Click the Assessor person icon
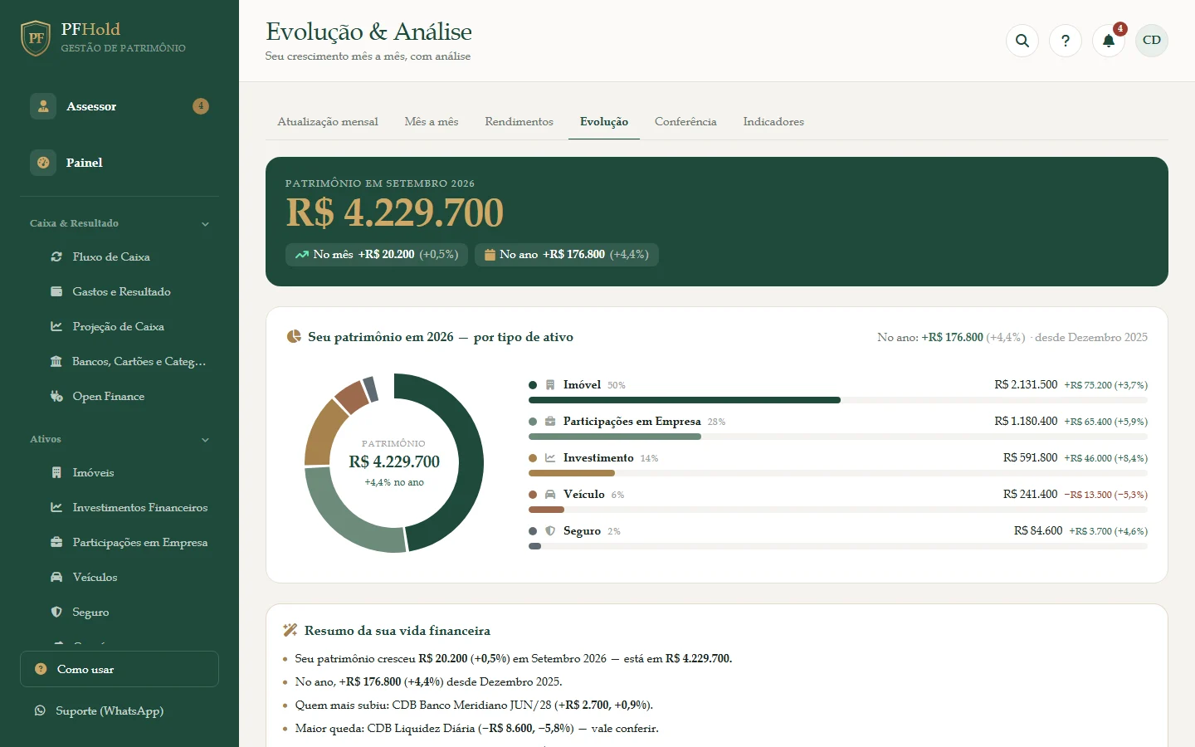This screenshot has width=1195, height=747. pyautogui.click(x=43, y=106)
